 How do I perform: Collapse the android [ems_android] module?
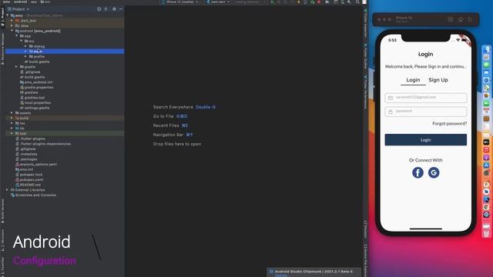pyautogui.click(x=12, y=31)
